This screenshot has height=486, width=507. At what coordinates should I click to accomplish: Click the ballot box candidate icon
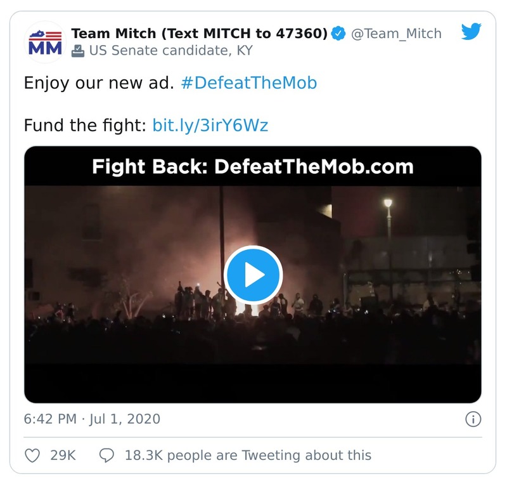[77, 51]
